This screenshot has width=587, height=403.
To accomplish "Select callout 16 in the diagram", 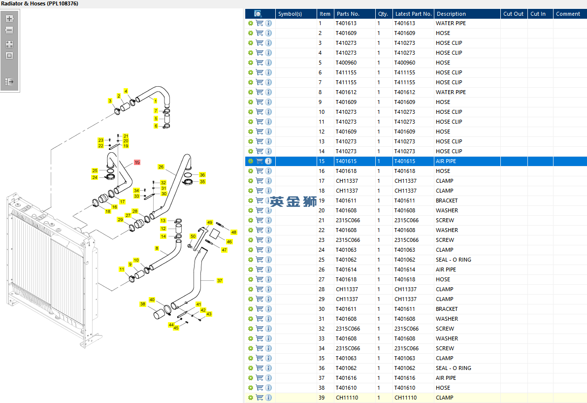I will tap(115, 207).
